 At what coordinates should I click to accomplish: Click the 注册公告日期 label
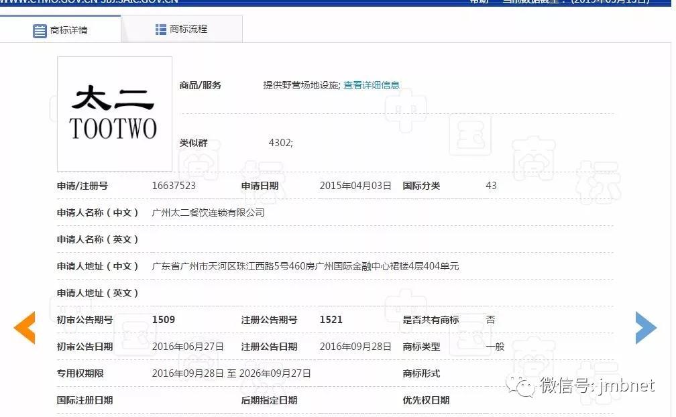(x=269, y=347)
